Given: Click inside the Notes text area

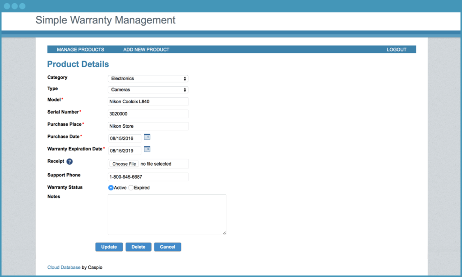Looking at the screenshot, I should 167,214.
